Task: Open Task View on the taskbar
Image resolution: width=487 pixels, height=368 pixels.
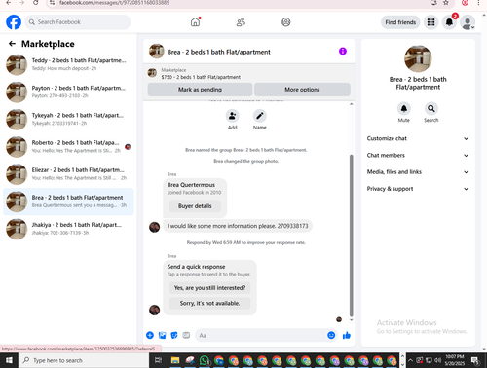Action: tap(158, 360)
